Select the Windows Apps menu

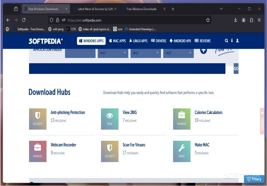pos(91,41)
